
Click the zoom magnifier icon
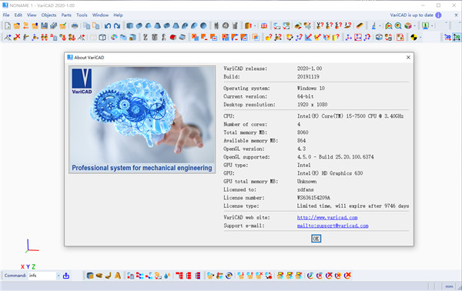(x=398, y=26)
